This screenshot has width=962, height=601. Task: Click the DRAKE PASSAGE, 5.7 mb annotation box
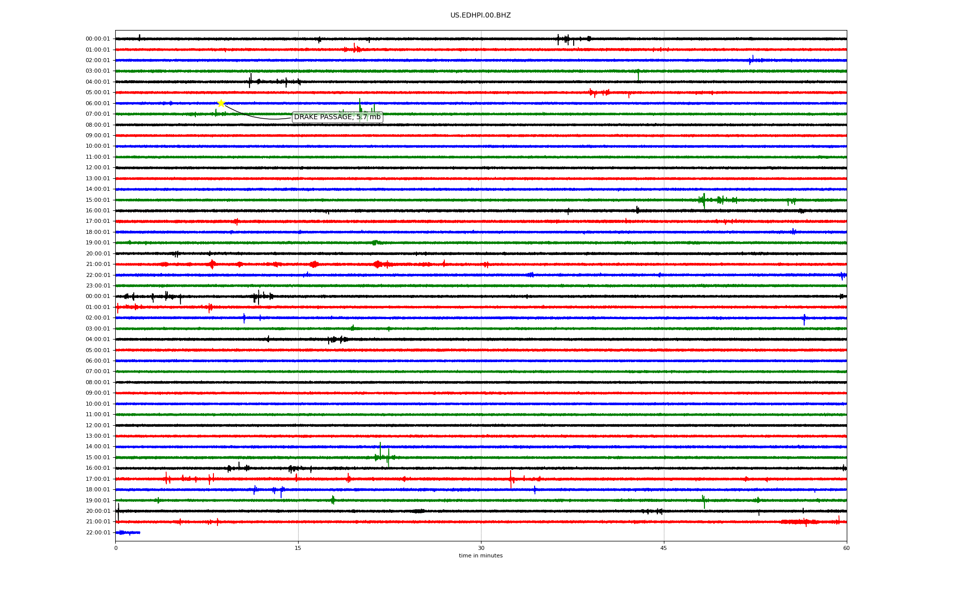tap(337, 117)
